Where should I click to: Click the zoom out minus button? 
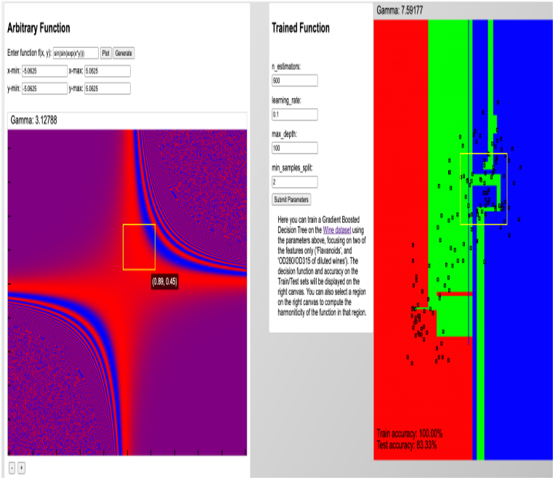click(12, 468)
